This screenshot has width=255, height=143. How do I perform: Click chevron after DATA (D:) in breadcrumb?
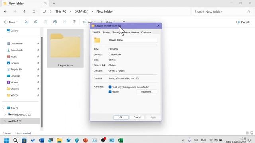pos(92,12)
